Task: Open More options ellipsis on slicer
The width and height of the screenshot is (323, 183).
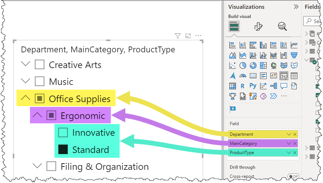Action: pyautogui.click(x=198, y=36)
